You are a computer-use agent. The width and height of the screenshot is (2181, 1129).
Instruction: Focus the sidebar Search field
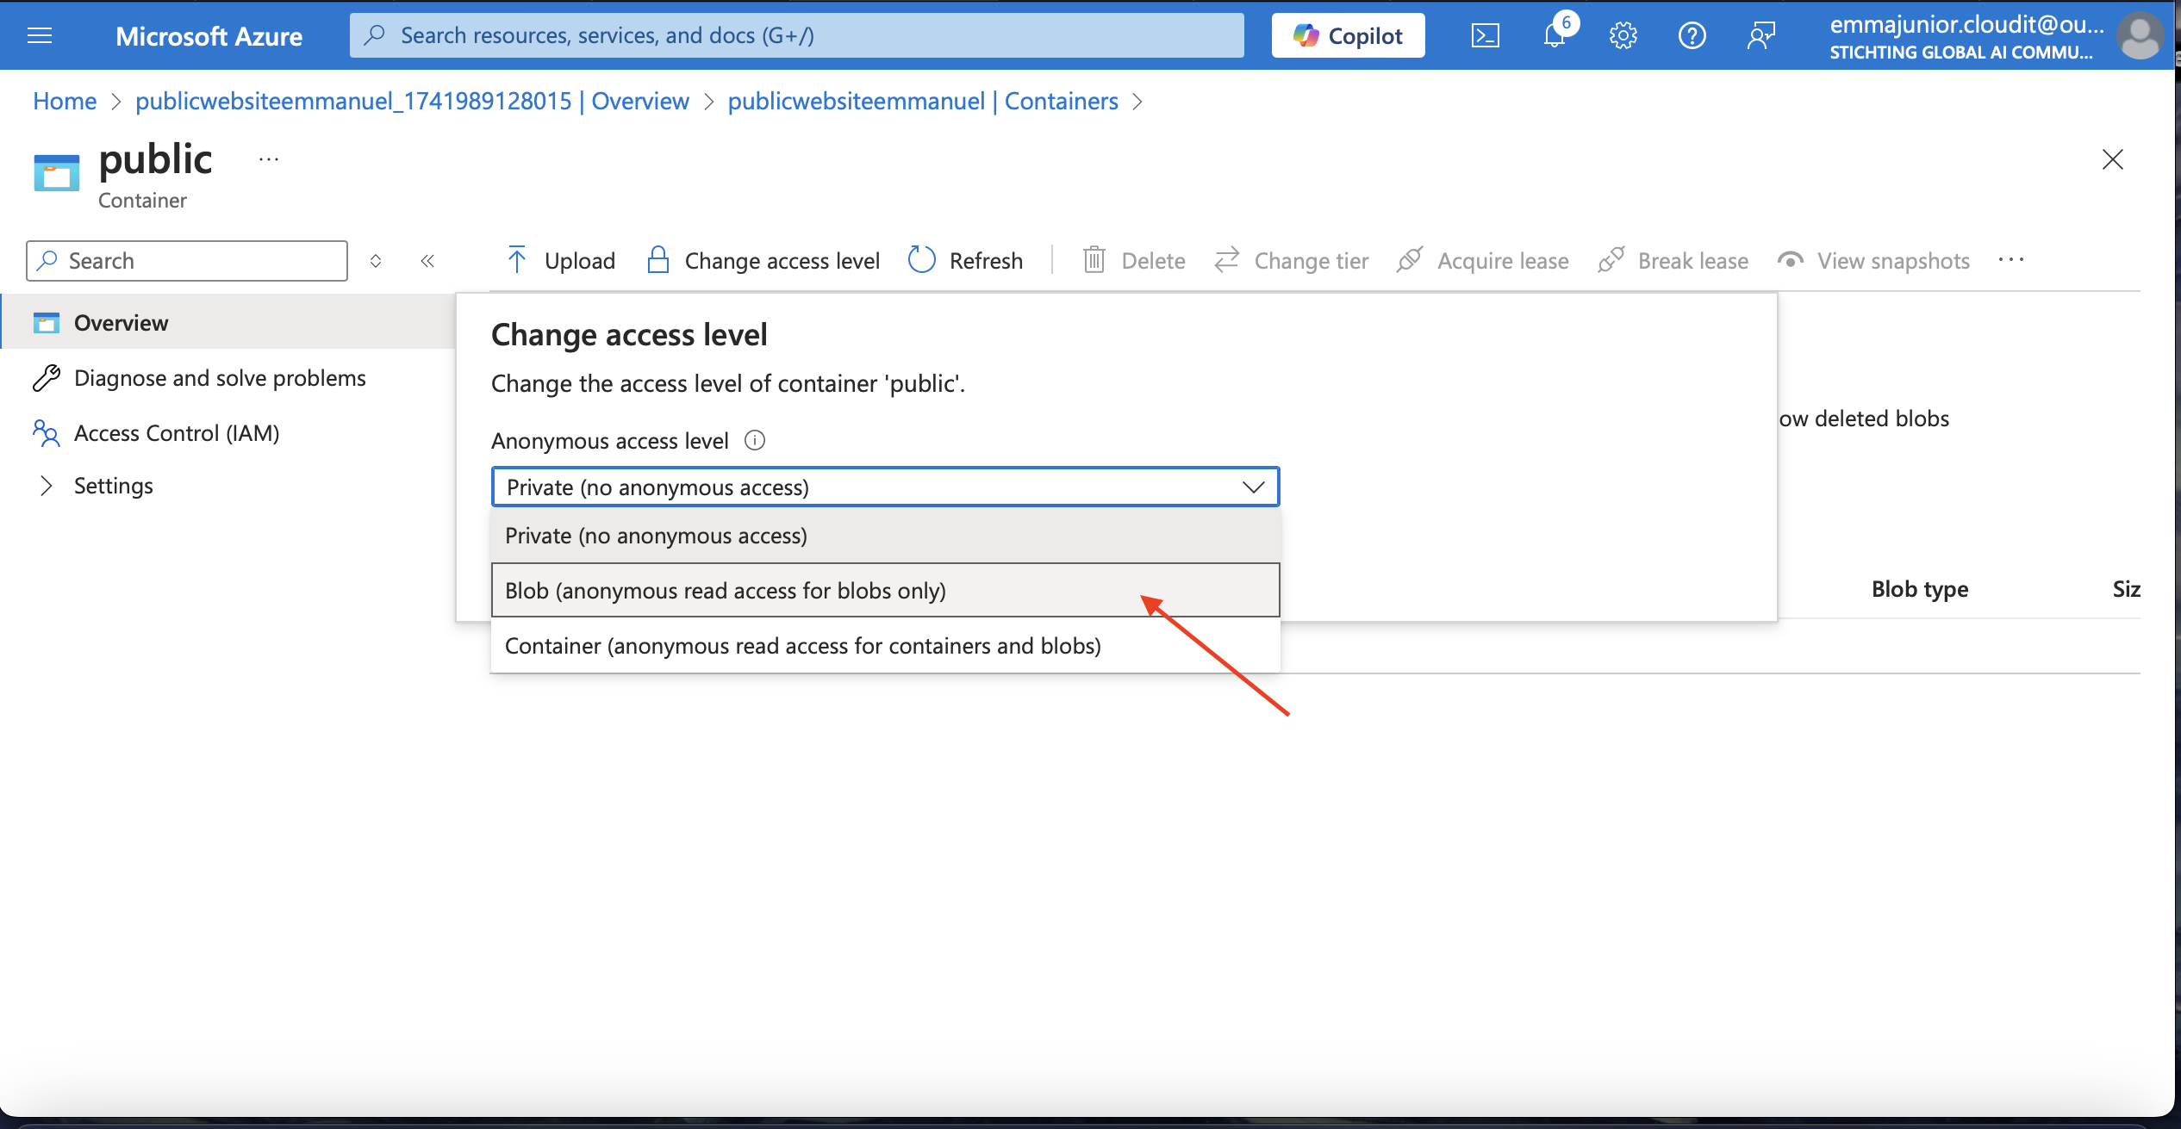187,261
